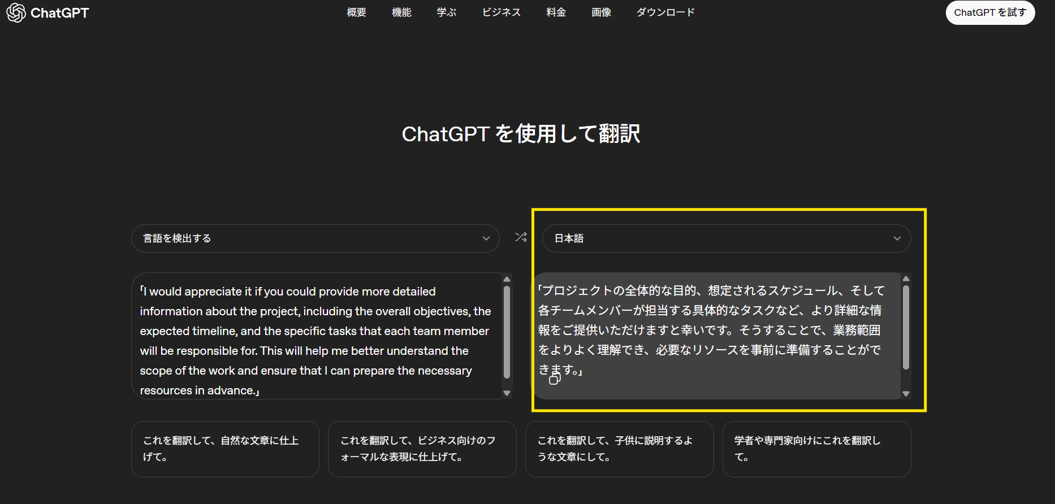Pick the 子供に説明する prompt suggestion
This screenshot has height=504, width=1055.
(619, 449)
